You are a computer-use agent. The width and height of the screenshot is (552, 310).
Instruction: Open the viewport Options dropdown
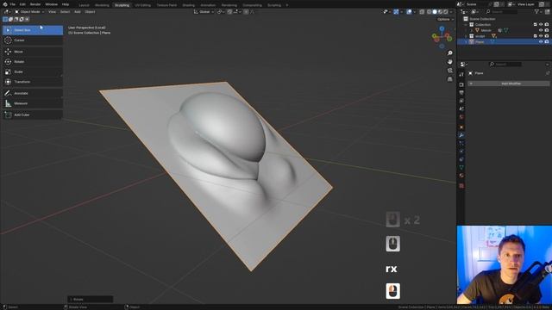[445, 19]
